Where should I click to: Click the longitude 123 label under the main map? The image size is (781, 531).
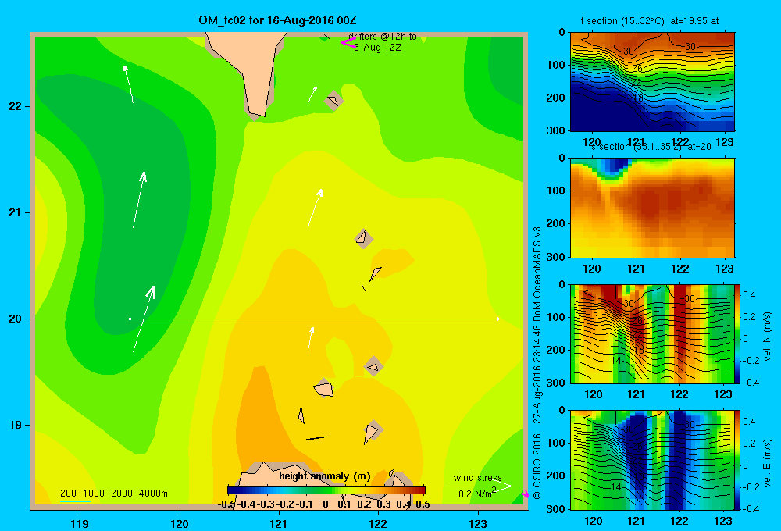coord(478,523)
